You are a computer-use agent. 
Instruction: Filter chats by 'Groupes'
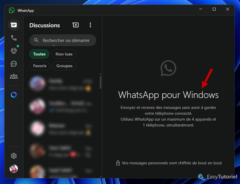click(x=64, y=66)
